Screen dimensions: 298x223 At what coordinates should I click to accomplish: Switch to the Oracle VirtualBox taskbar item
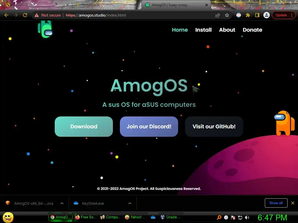[171, 217]
